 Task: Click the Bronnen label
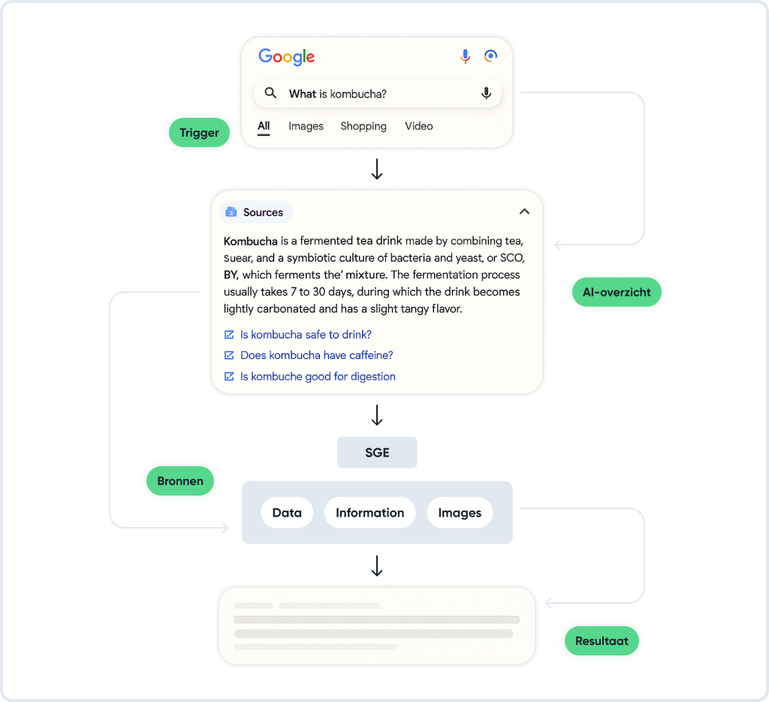pyautogui.click(x=180, y=481)
